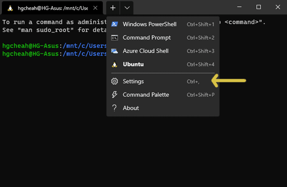This screenshot has height=187, width=287.
Task: Click the Ctrl+Shift+2 shortcut text
Action: (x=200, y=37)
